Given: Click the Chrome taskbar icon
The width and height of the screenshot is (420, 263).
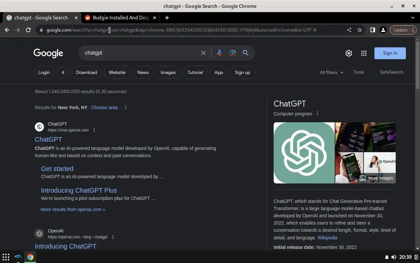Looking at the screenshot, I should click(30, 257).
